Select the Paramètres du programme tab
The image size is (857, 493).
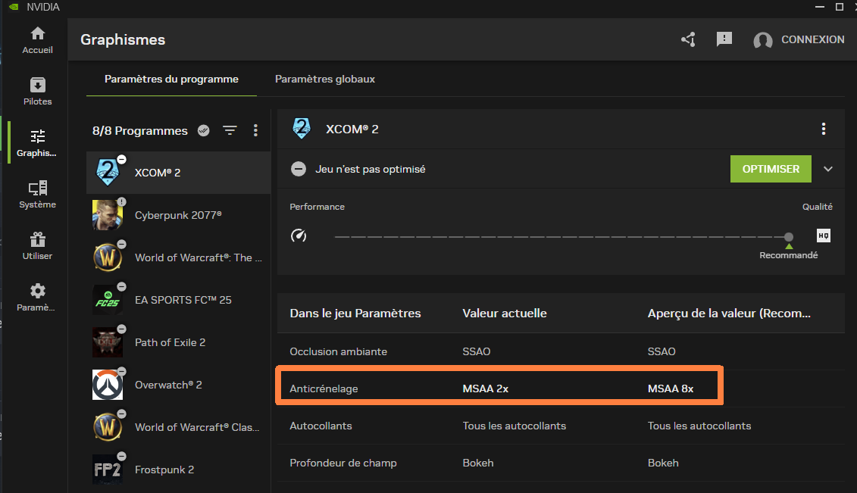171,79
